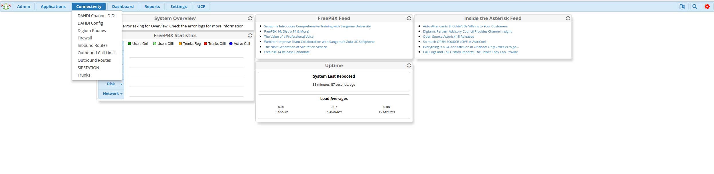Open Trunks from Connectivity menu
Viewport: 714px width, 174px height.
point(97,75)
